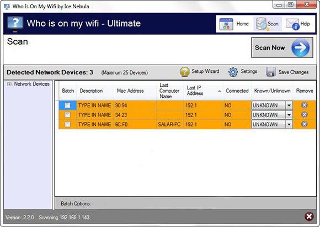
Task: Click the blue arrow in Scan Now
Action: point(300,47)
